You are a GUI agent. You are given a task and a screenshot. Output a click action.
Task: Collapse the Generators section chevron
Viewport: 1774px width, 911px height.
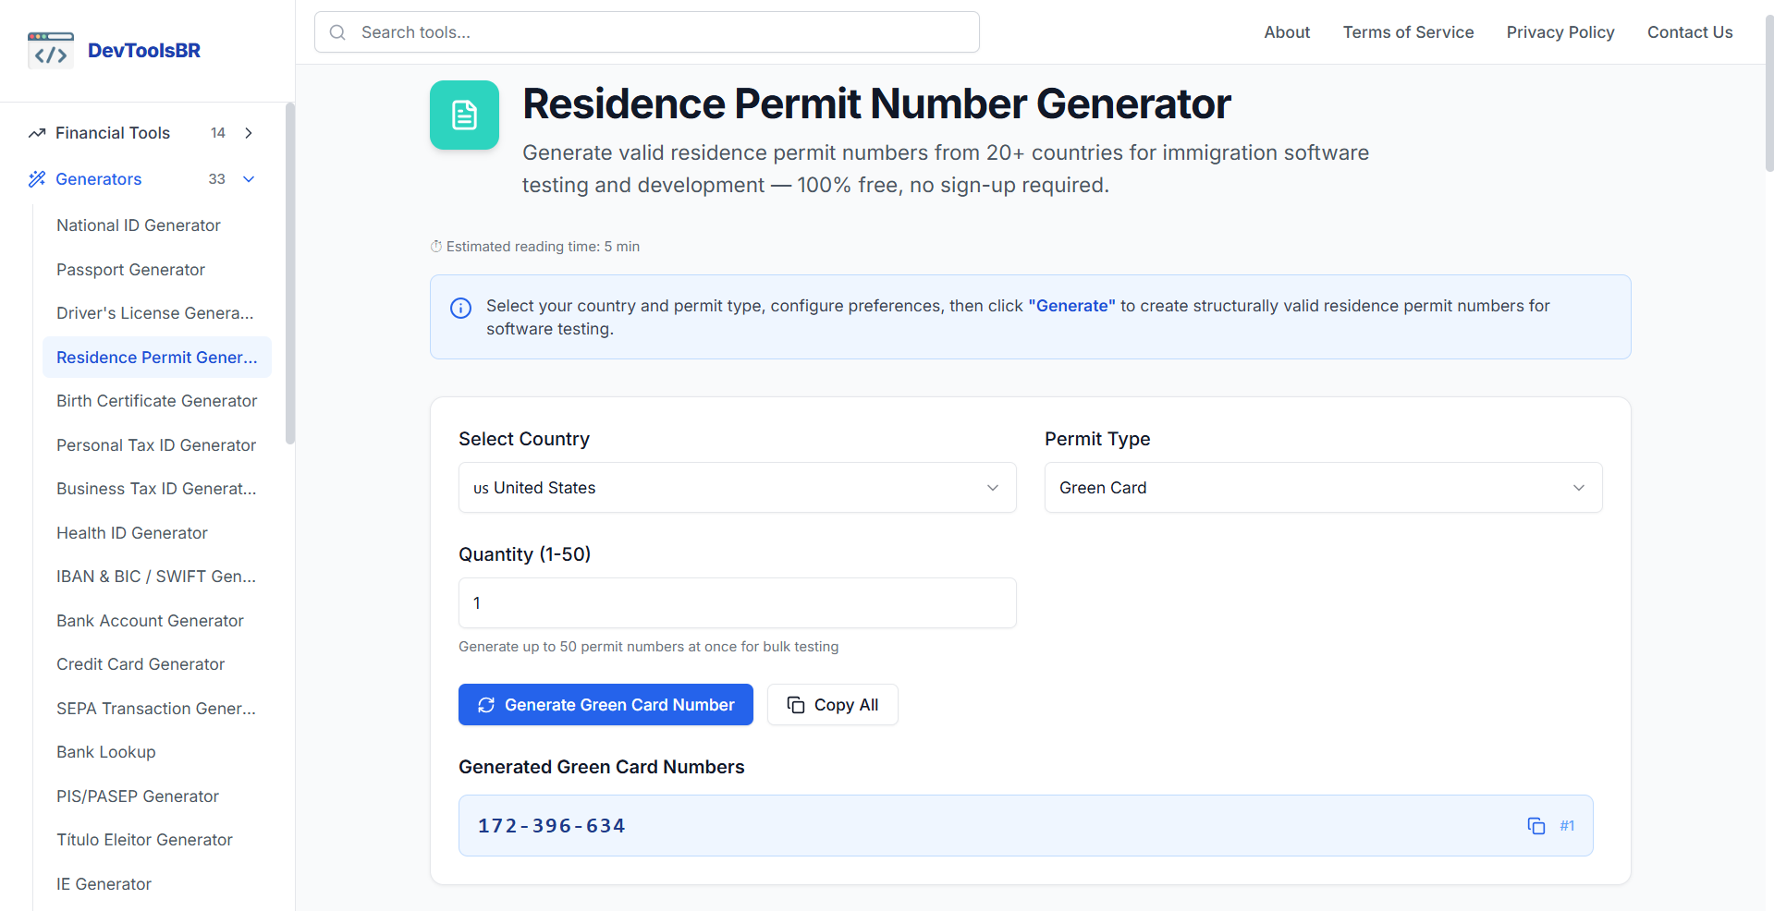tap(249, 179)
